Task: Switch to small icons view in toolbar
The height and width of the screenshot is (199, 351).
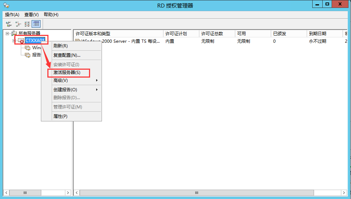Action: [18, 24]
